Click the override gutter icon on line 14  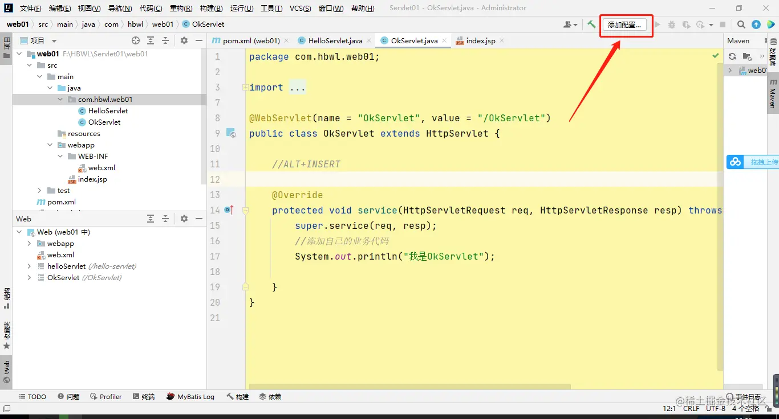[x=229, y=210]
